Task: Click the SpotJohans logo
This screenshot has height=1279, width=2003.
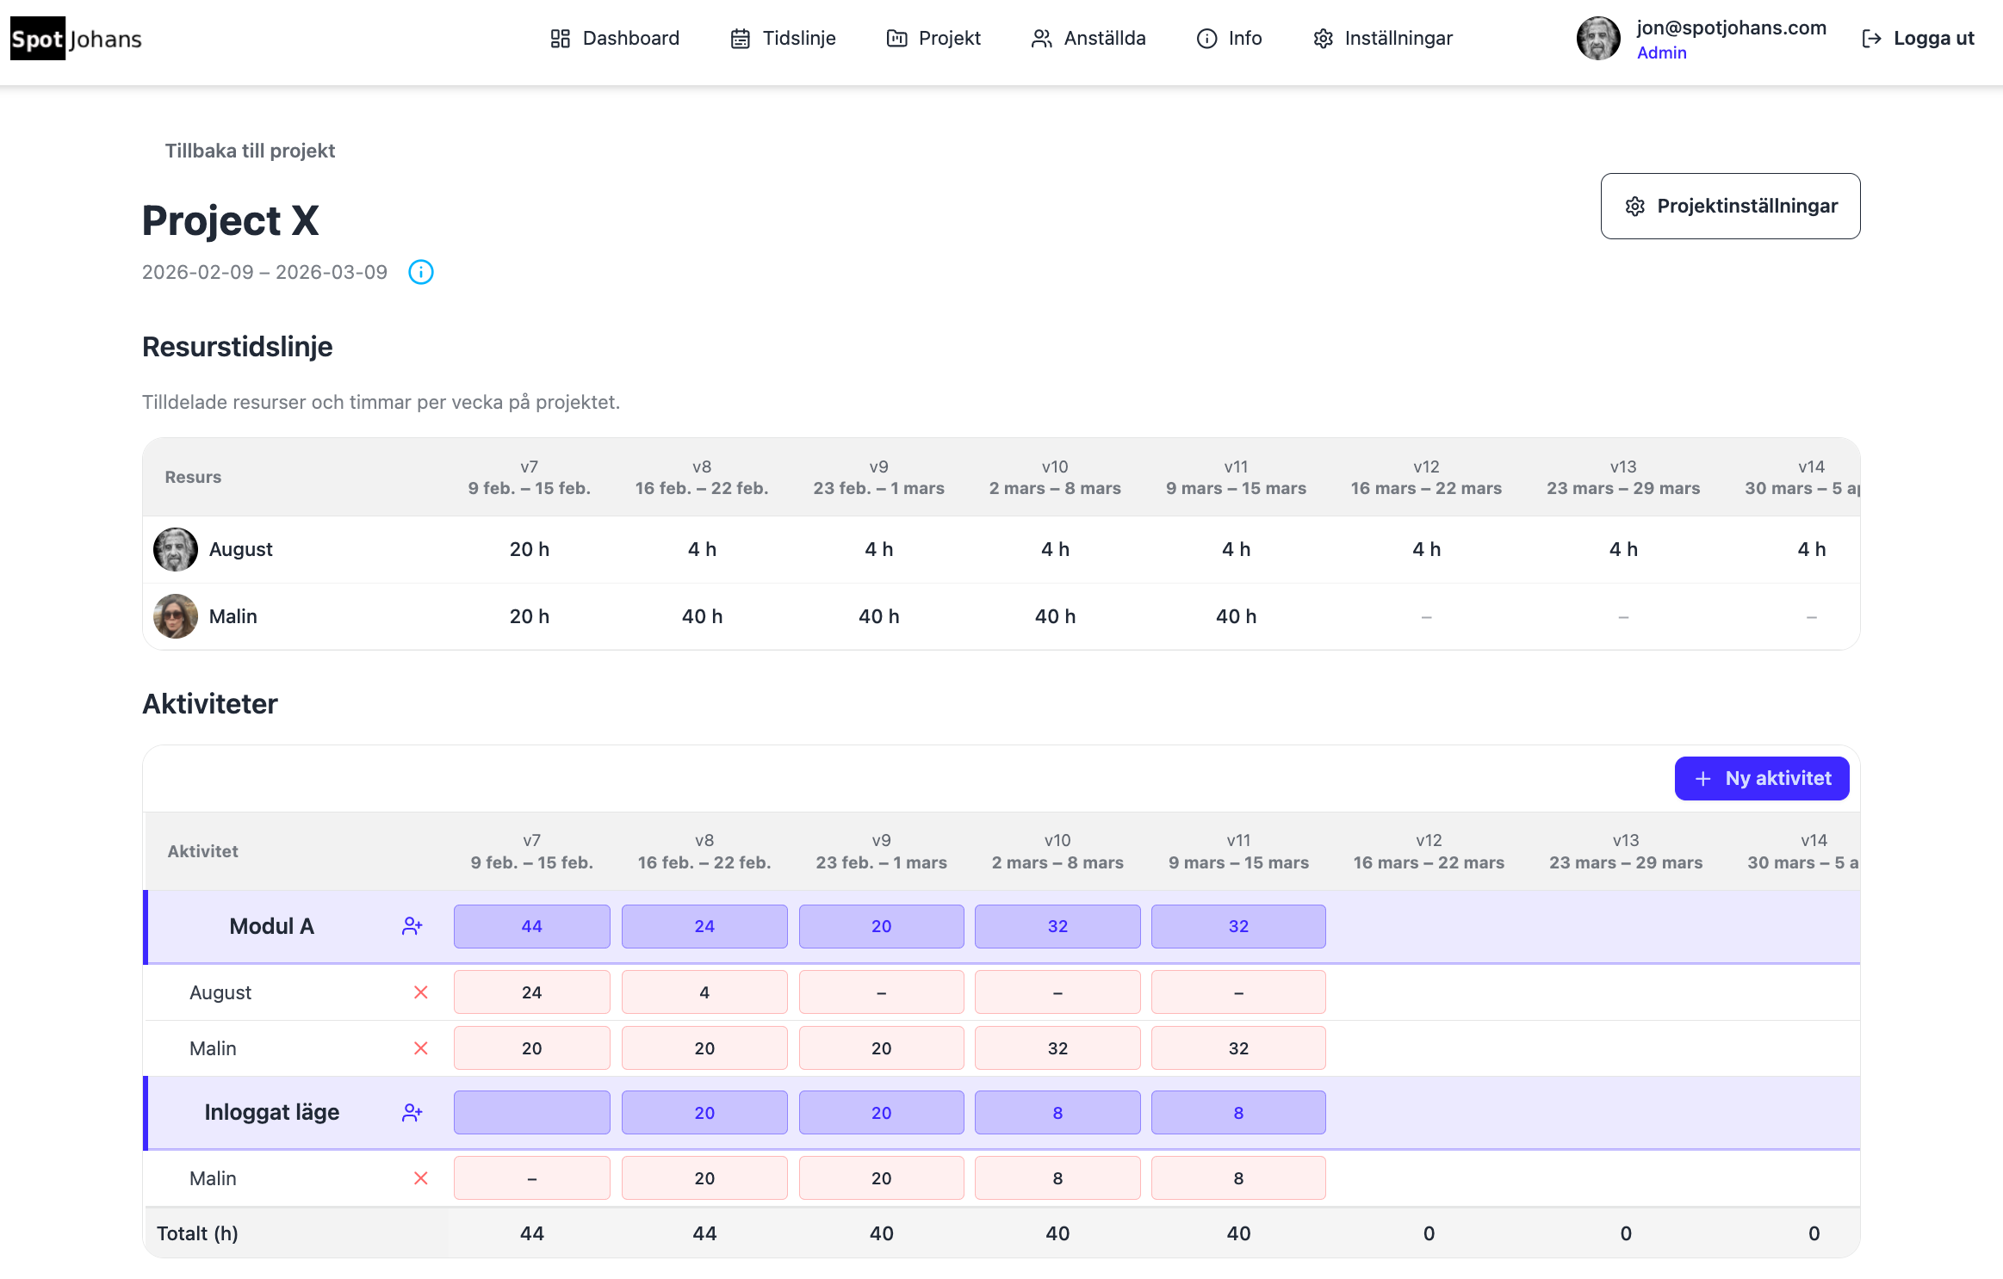Action: point(76,39)
